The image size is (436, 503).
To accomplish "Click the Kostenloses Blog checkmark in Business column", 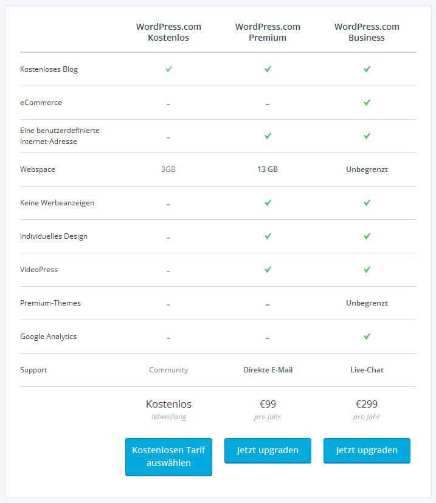I will tap(367, 69).
